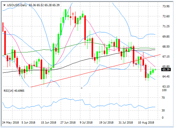This screenshot has height=129, width=175.
Task: Select the 64.45 price axis label
Action: [166, 77]
